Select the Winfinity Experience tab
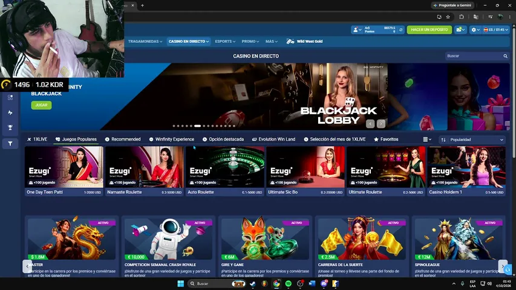 click(171, 140)
